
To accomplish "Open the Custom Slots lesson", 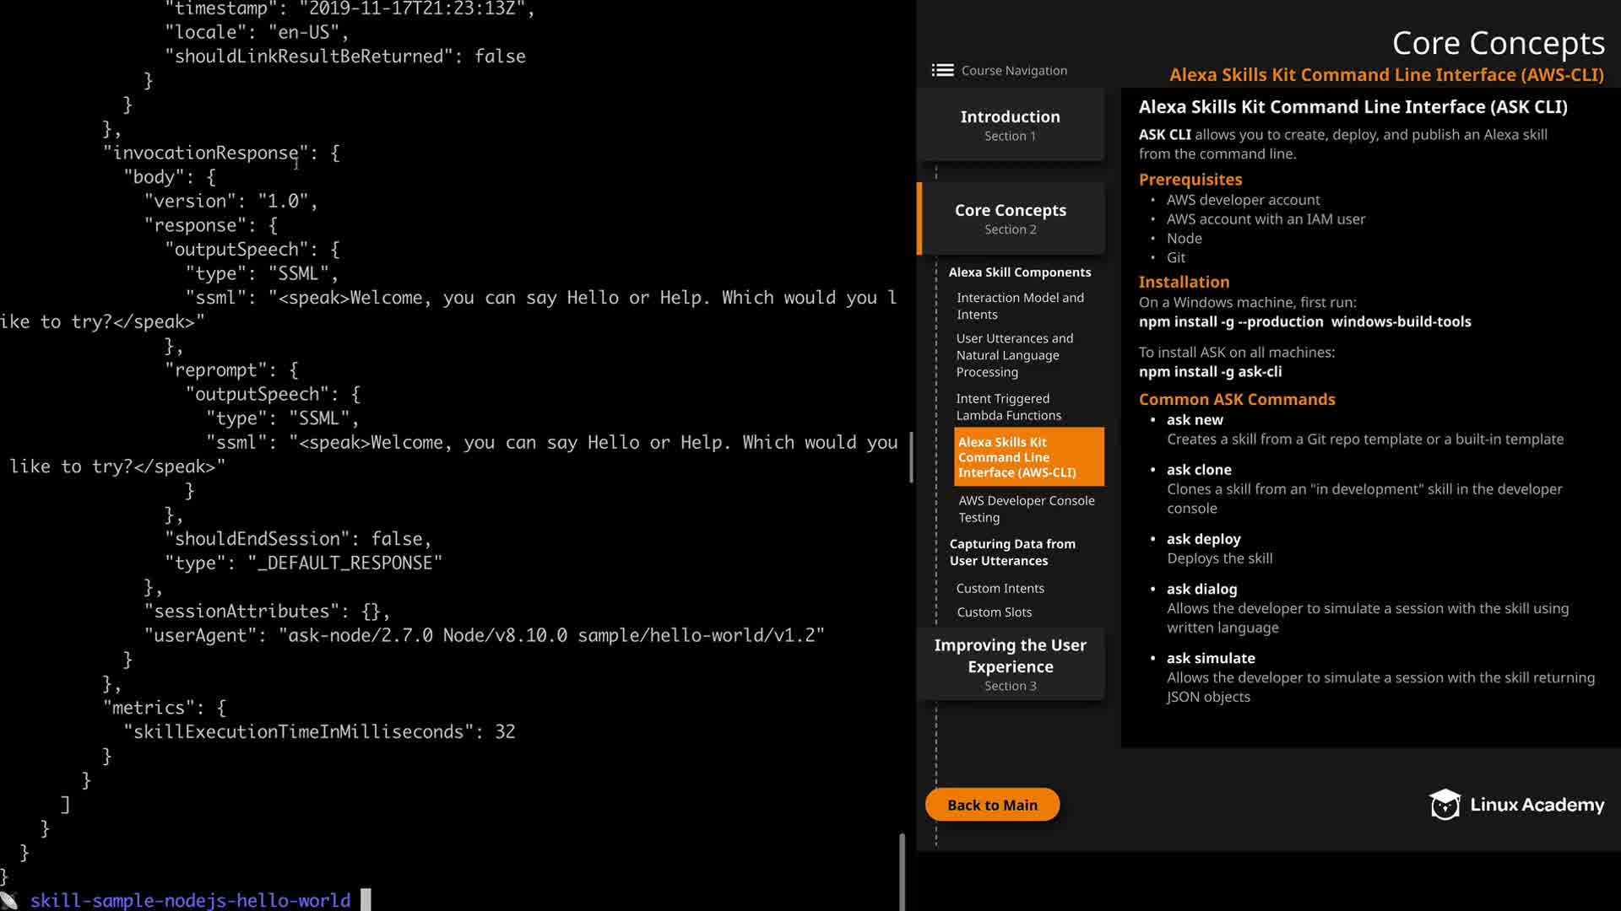I will click(994, 612).
